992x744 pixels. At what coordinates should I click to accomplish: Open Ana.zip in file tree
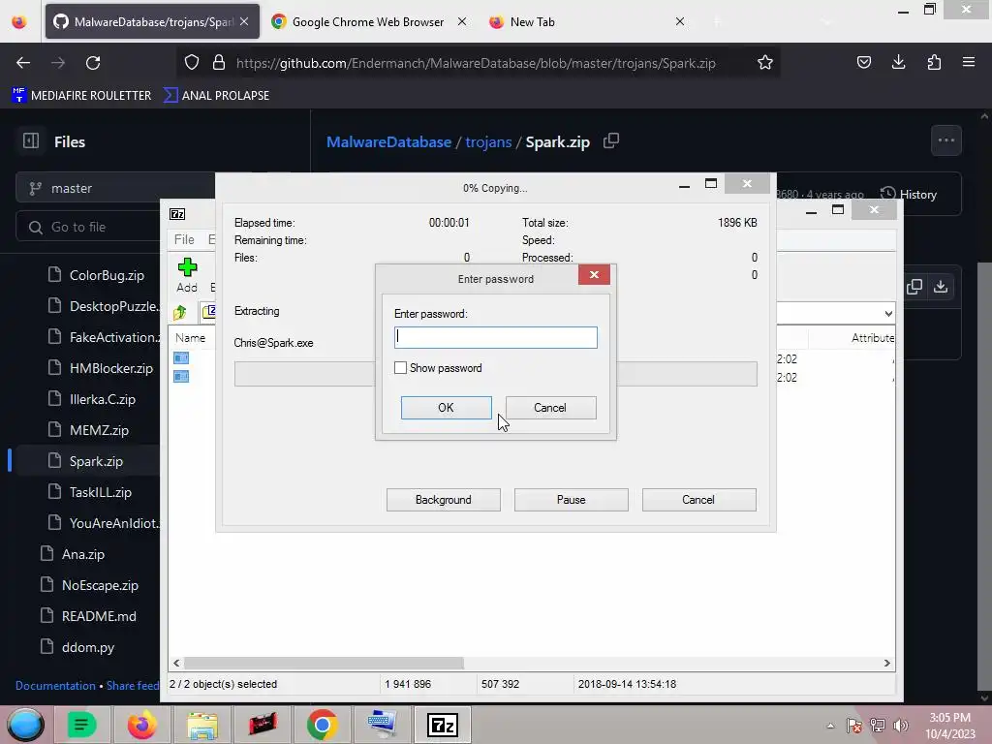point(83,554)
